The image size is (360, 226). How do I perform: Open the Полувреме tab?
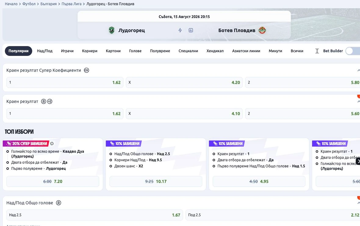(160, 51)
